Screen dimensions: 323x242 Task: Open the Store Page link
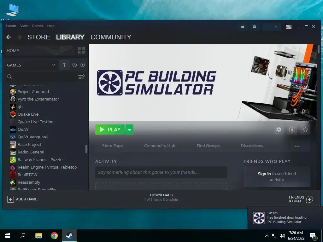(112, 146)
